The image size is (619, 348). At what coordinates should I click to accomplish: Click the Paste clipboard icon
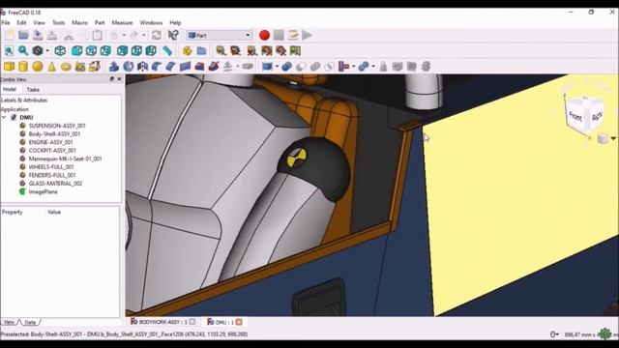point(97,35)
